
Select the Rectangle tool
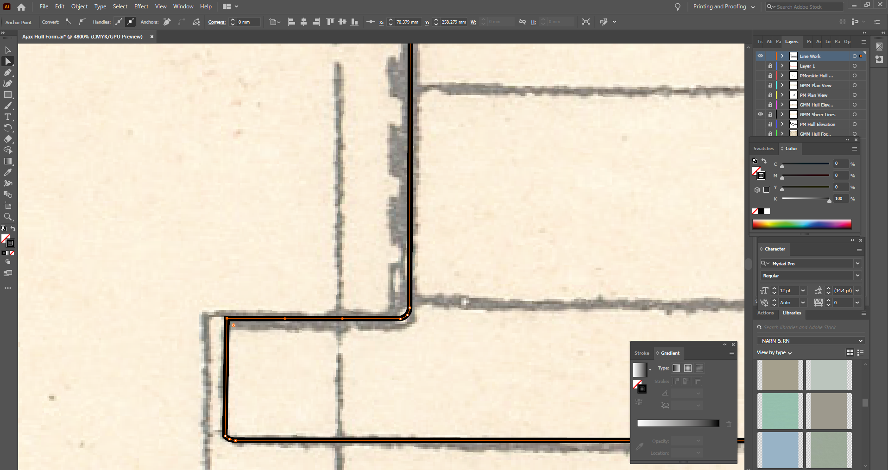8,95
